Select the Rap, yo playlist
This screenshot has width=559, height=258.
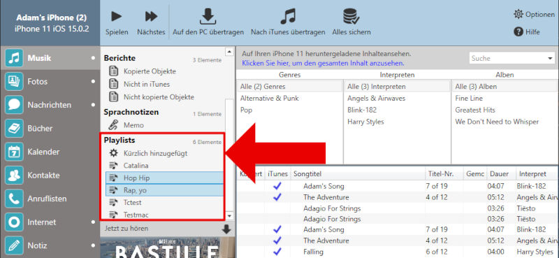coord(165,190)
